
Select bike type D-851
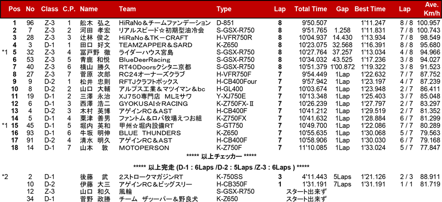(x=226, y=22)
